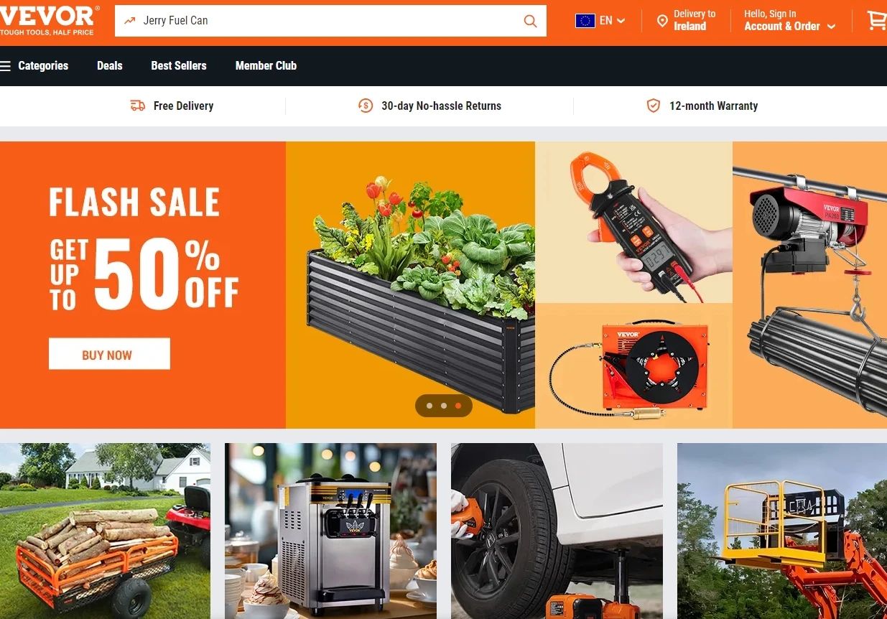Expand the EN language dropdown
The width and height of the screenshot is (887, 619).
coord(613,21)
